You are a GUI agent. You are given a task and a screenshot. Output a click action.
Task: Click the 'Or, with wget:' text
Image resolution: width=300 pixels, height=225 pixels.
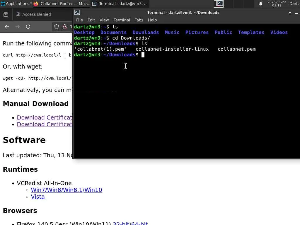(23, 67)
